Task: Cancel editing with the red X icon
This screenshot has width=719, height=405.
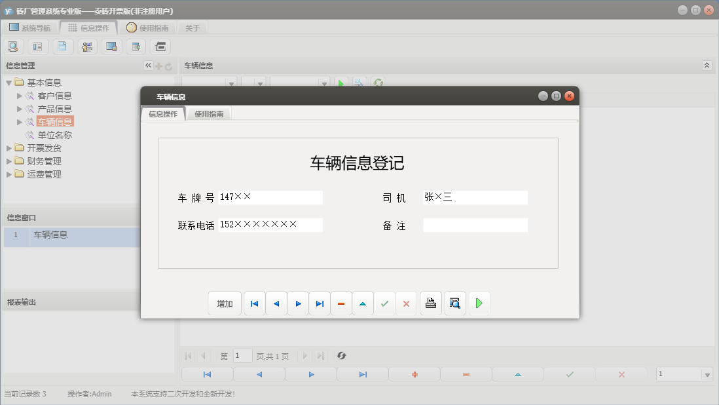Action: click(x=406, y=303)
